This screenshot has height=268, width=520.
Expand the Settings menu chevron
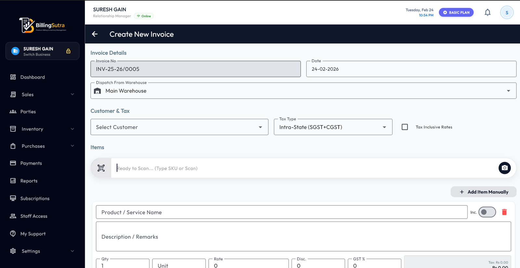(x=72, y=251)
